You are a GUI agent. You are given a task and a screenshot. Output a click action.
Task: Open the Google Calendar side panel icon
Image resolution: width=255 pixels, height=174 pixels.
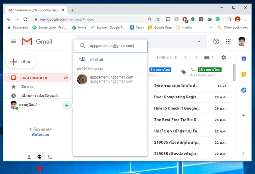pos(243,59)
